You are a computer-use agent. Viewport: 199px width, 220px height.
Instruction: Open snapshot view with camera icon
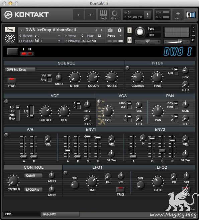click(110, 30)
